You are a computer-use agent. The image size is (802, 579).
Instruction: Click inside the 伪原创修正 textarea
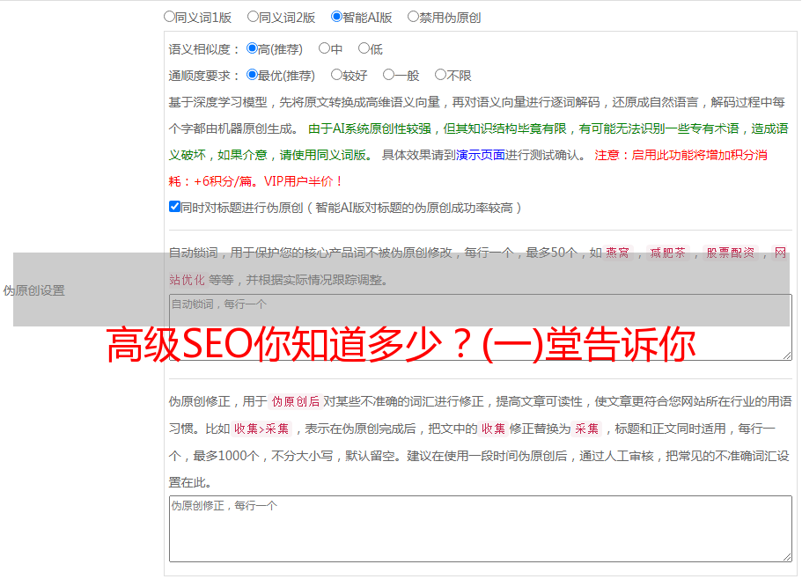coord(481,529)
